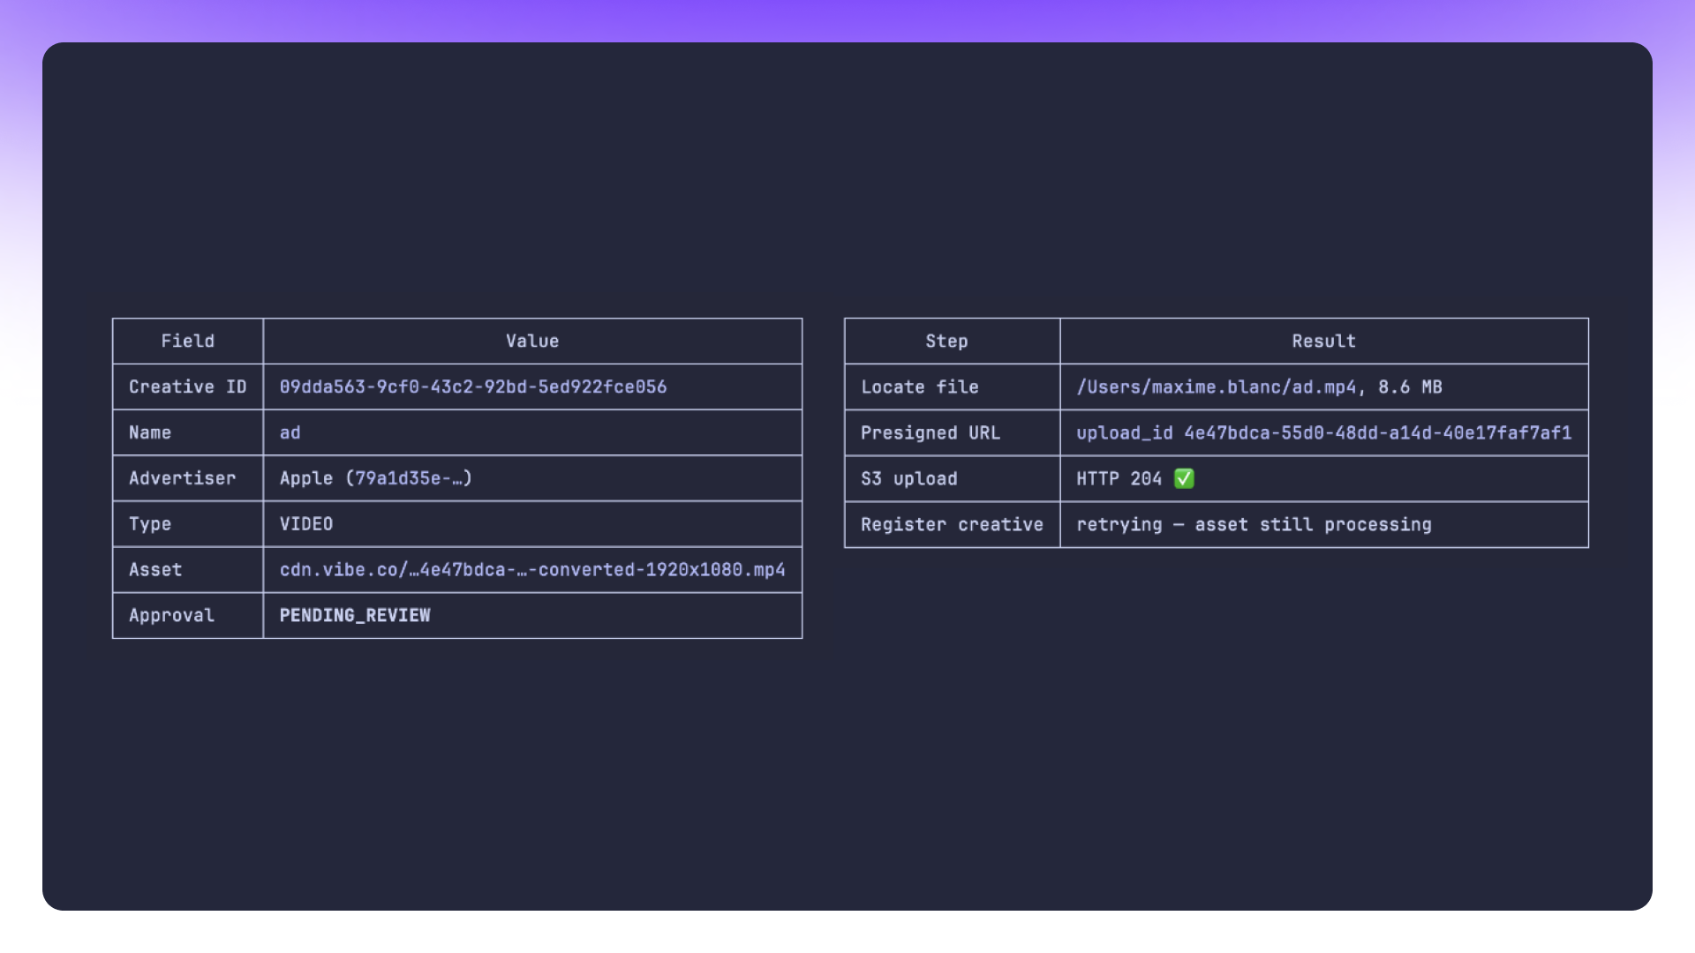The height and width of the screenshot is (953, 1695).
Task: Click the 'Type' field label
Action: coord(150,524)
